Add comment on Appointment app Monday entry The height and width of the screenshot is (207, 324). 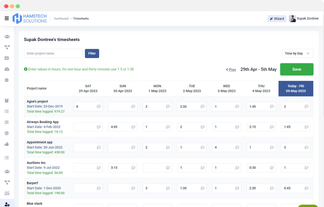click(x=168, y=147)
